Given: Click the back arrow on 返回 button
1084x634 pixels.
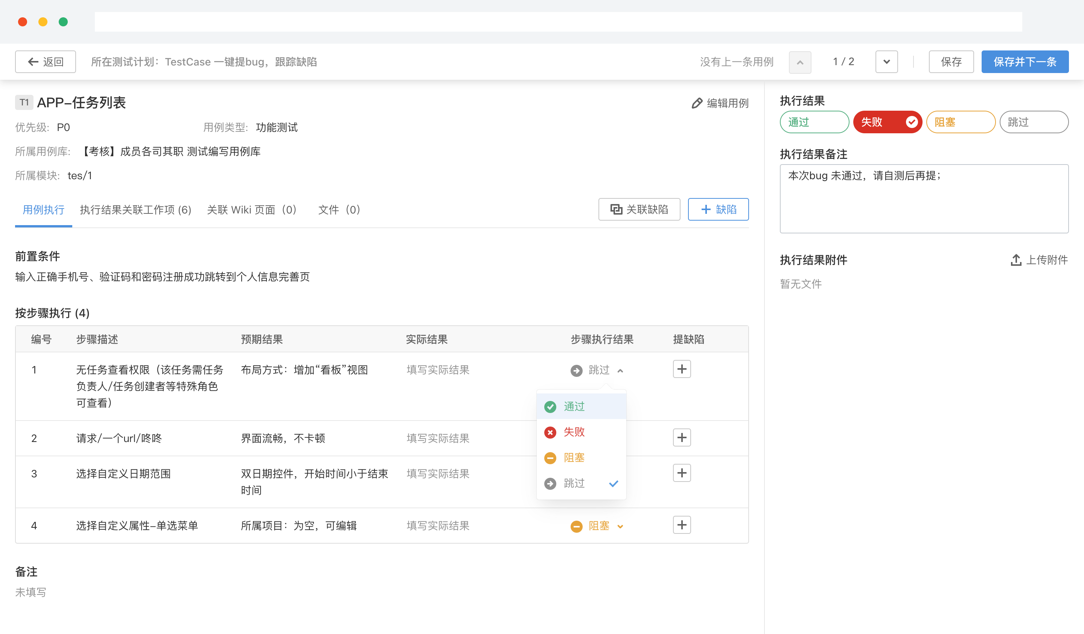Looking at the screenshot, I should [x=33, y=61].
